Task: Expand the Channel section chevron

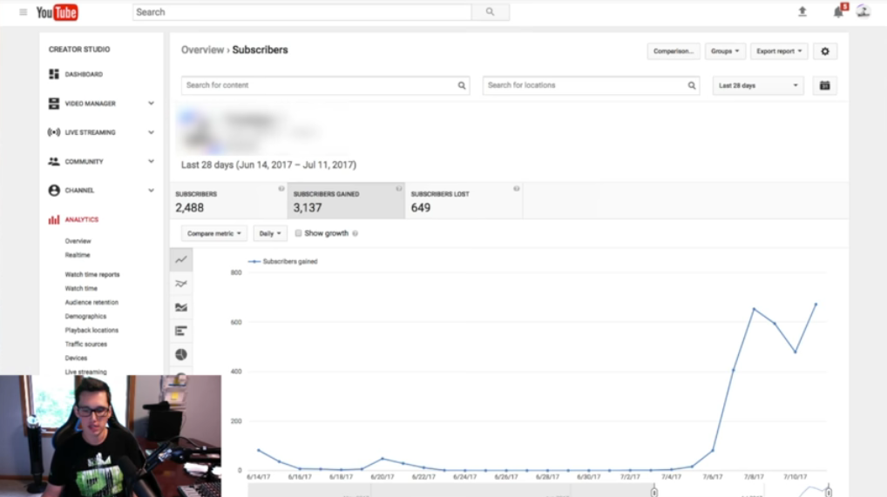Action: 151,191
